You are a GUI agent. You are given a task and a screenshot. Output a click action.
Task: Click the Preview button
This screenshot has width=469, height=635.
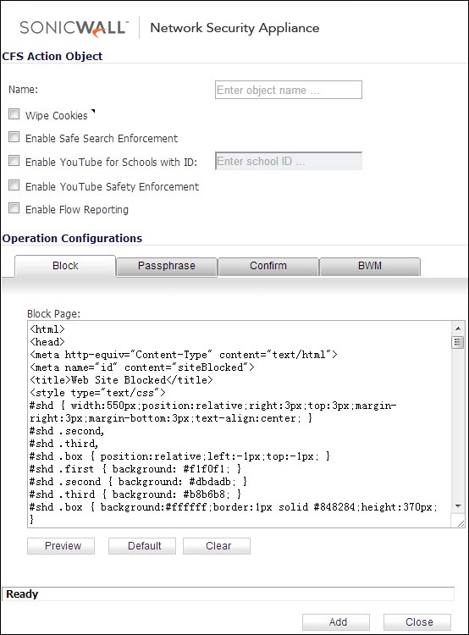point(61,546)
